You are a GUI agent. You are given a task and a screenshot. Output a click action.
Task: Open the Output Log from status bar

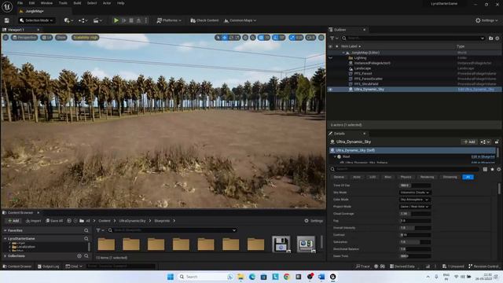(48, 266)
